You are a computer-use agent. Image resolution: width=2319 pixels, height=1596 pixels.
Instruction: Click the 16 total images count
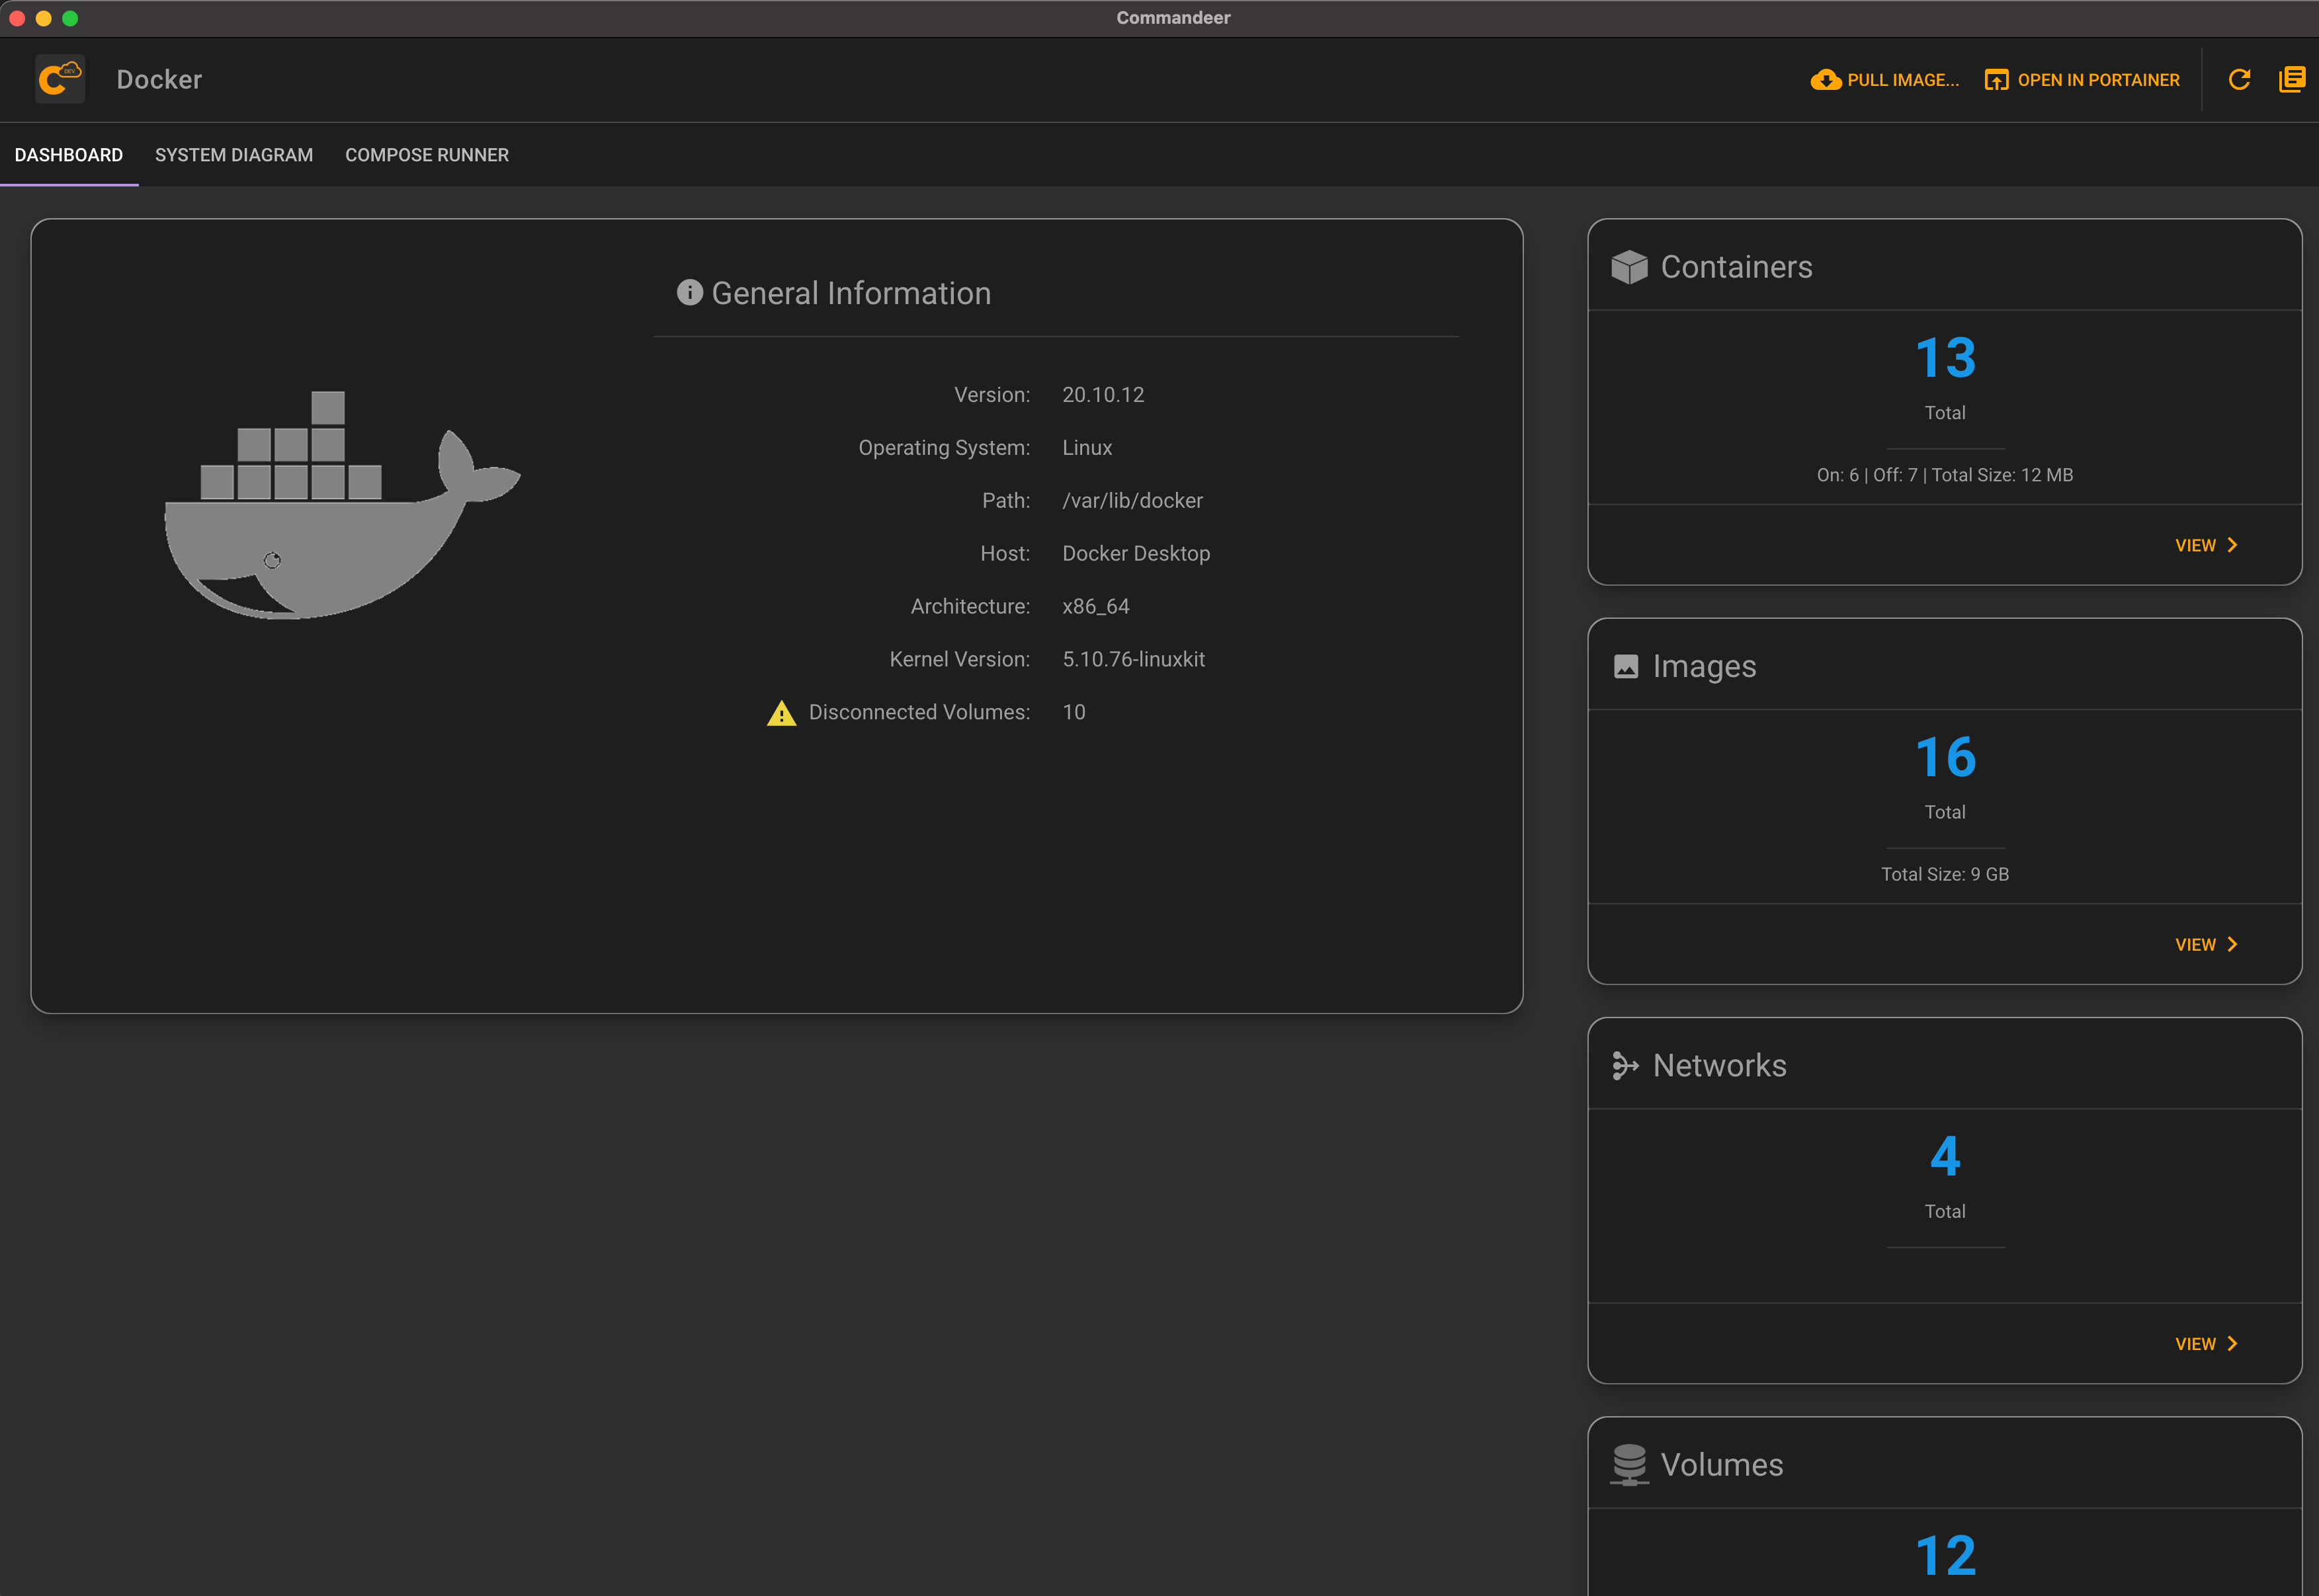click(1945, 757)
